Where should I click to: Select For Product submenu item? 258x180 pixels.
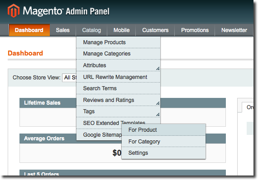(163, 130)
